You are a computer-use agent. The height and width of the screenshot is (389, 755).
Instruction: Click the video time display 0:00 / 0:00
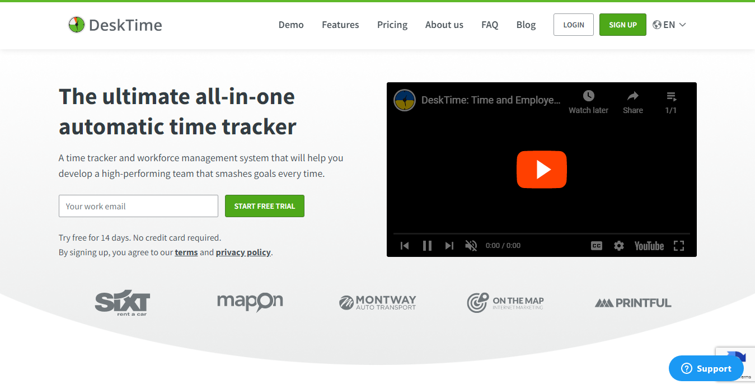(x=503, y=246)
